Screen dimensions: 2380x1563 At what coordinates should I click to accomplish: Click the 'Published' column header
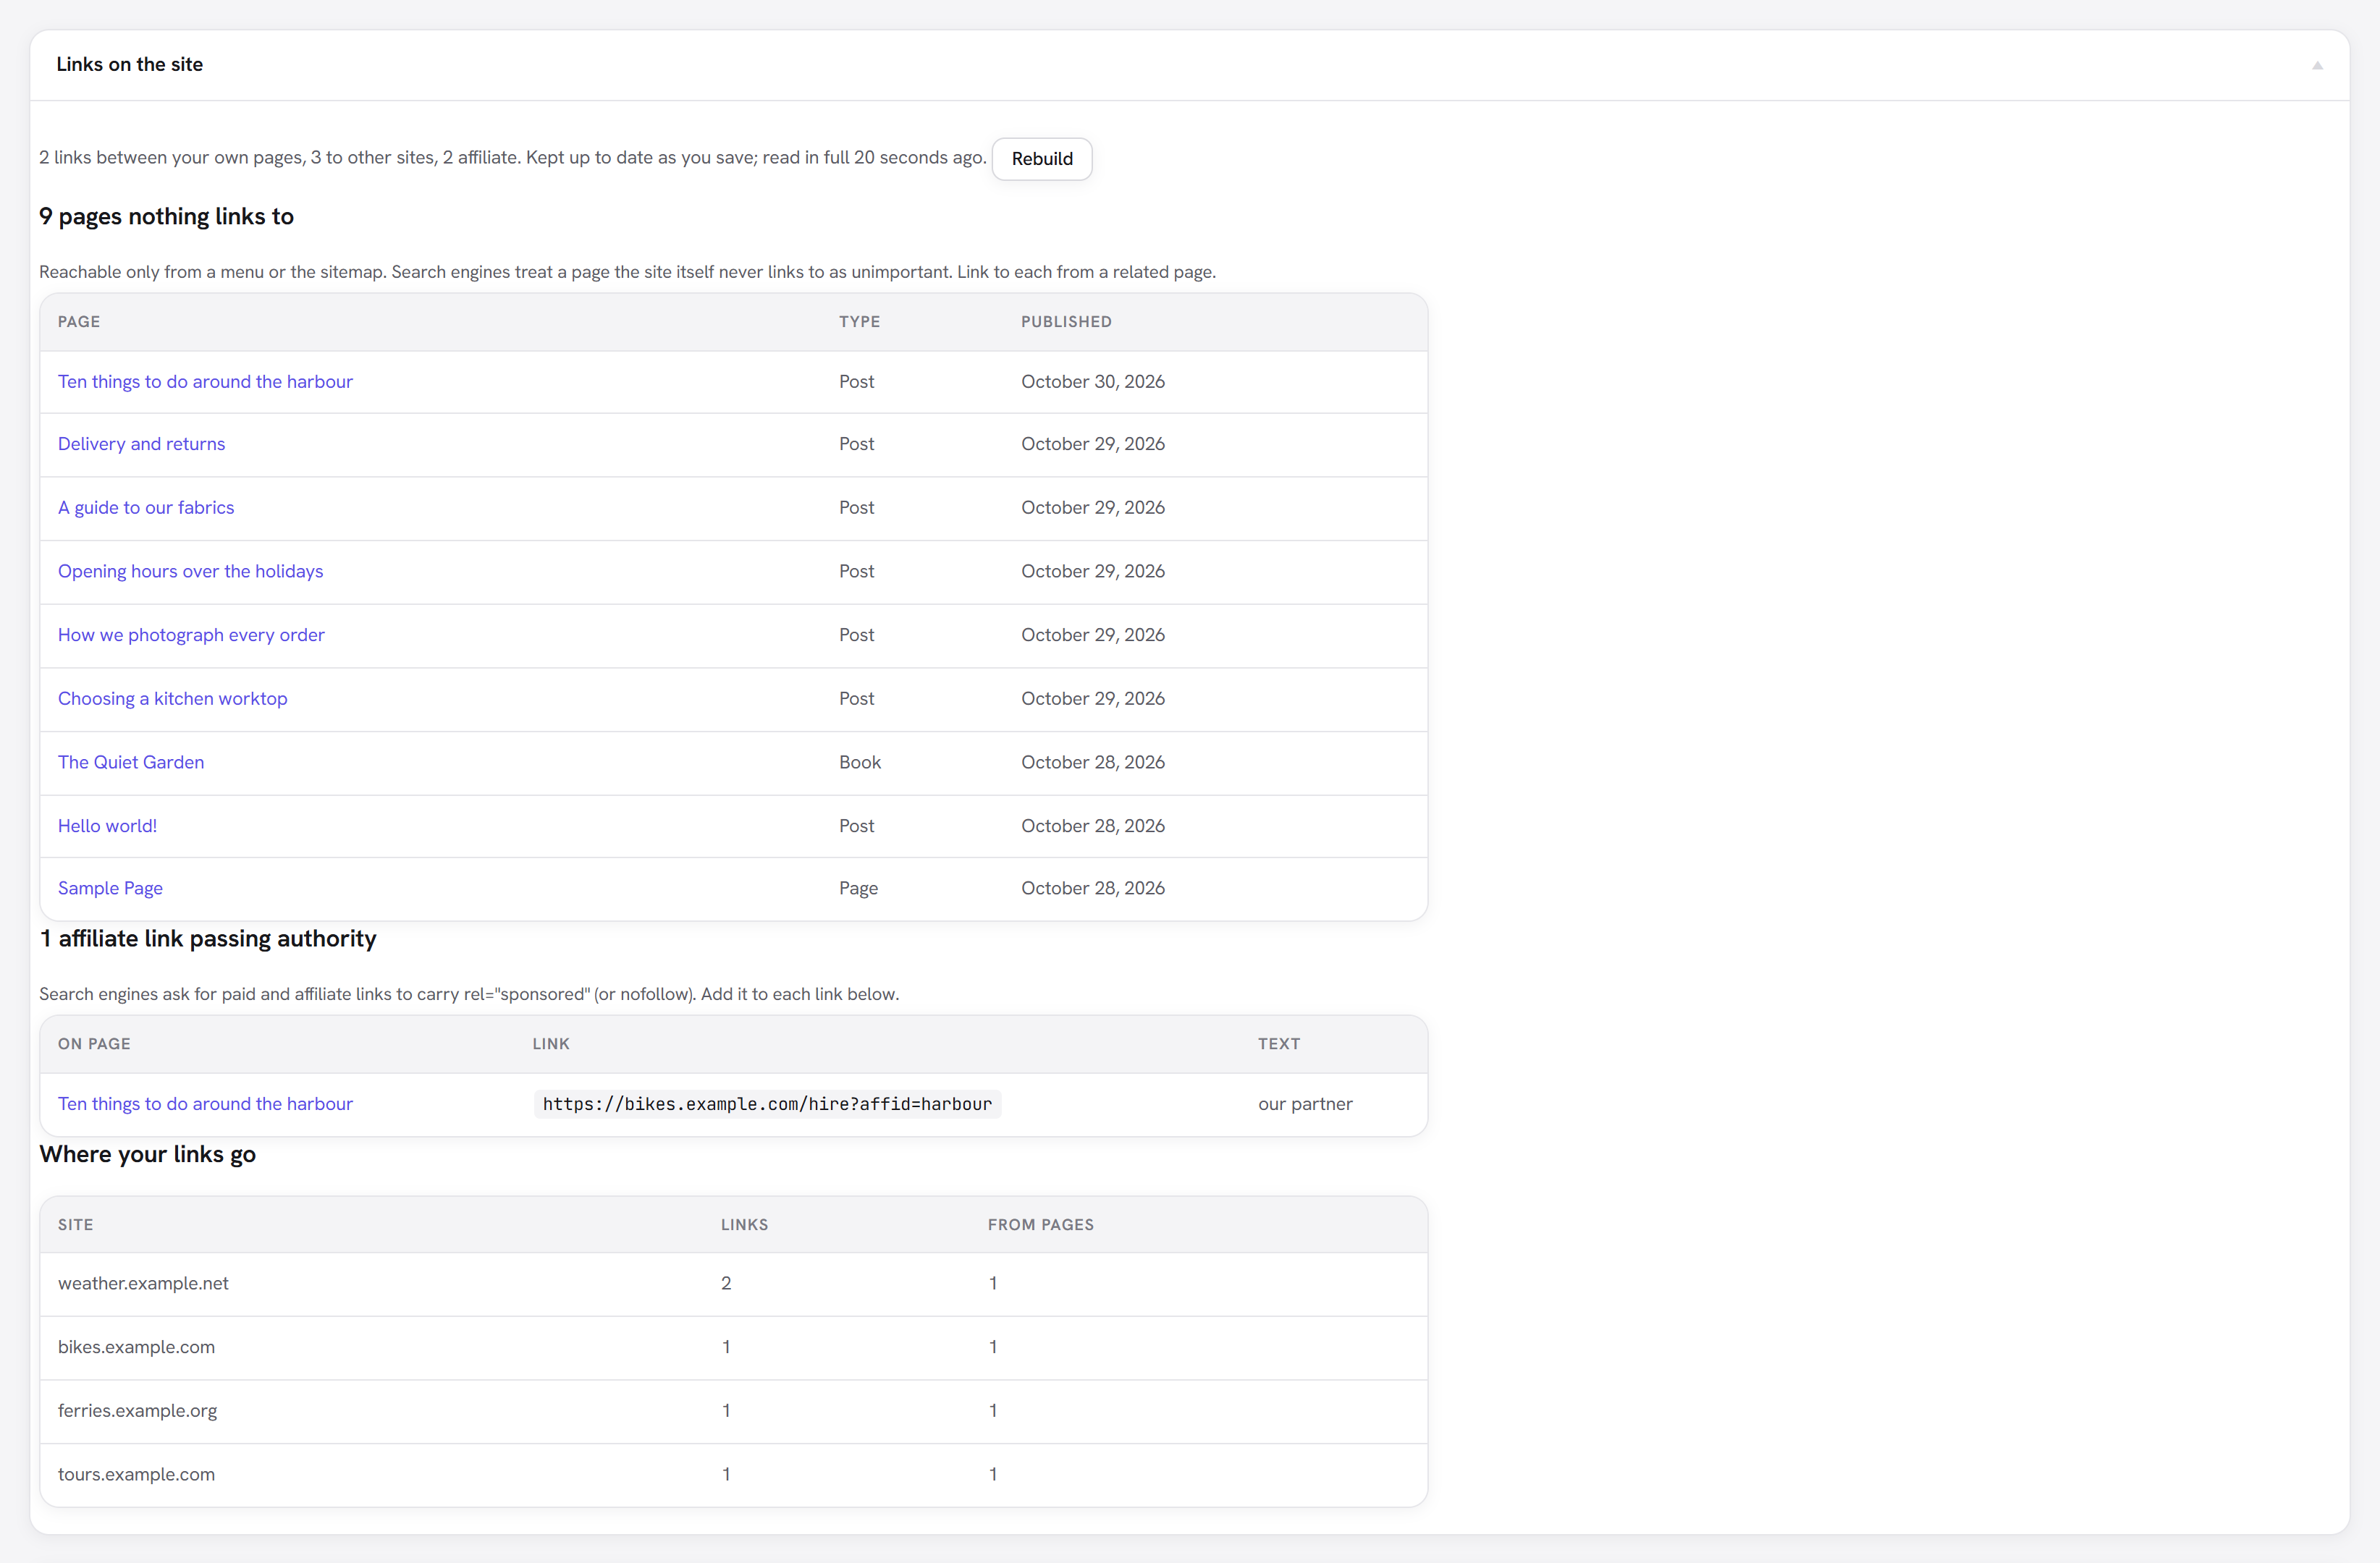[x=1066, y=322]
